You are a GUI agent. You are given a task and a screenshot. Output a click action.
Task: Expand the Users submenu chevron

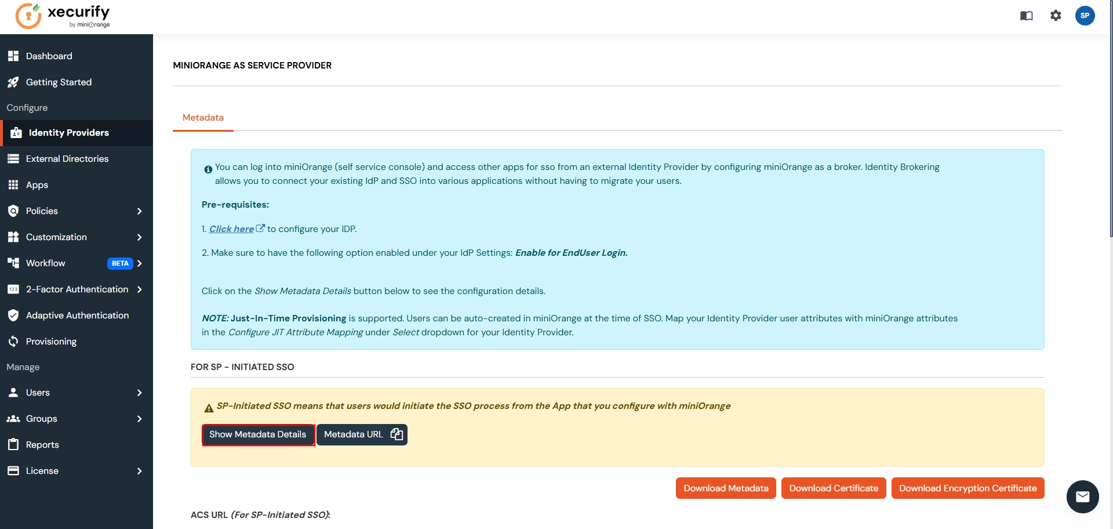point(139,393)
